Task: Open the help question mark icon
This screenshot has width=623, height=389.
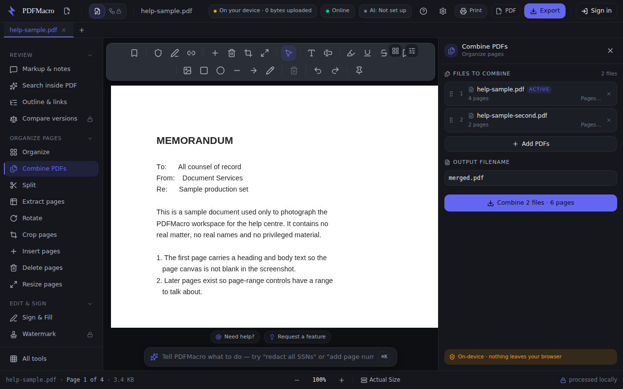Action: pyautogui.click(x=423, y=11)
